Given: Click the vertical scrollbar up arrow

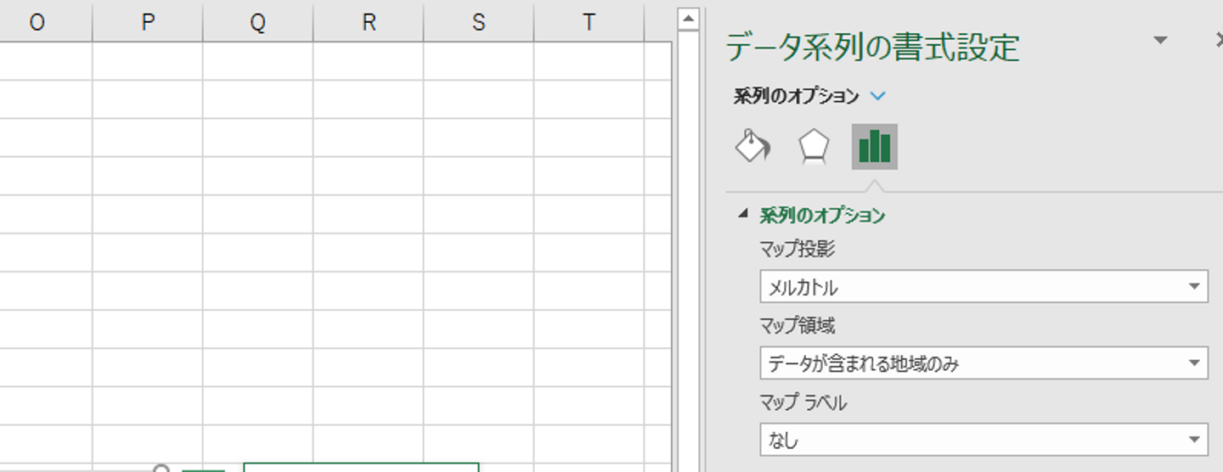Looking at the screenshot, I should tap(688, 18).
